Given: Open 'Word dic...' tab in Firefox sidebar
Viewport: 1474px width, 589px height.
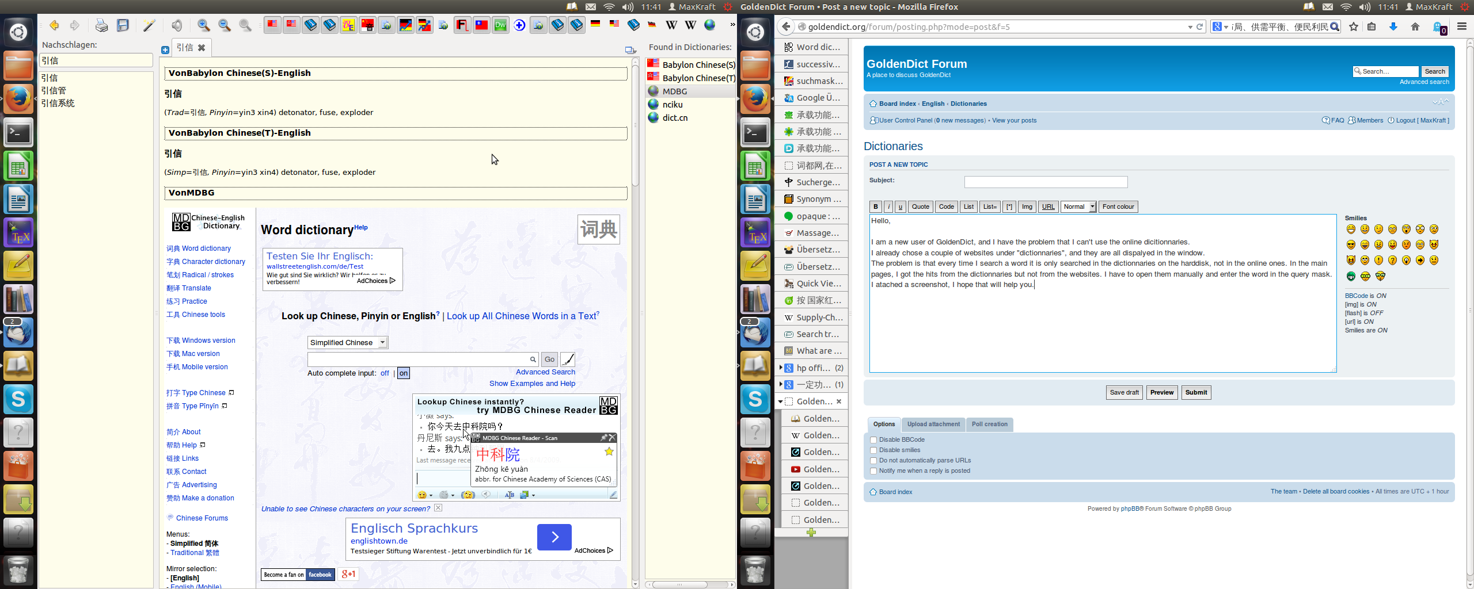Looking at the screenshot, I should click(811, 47).
